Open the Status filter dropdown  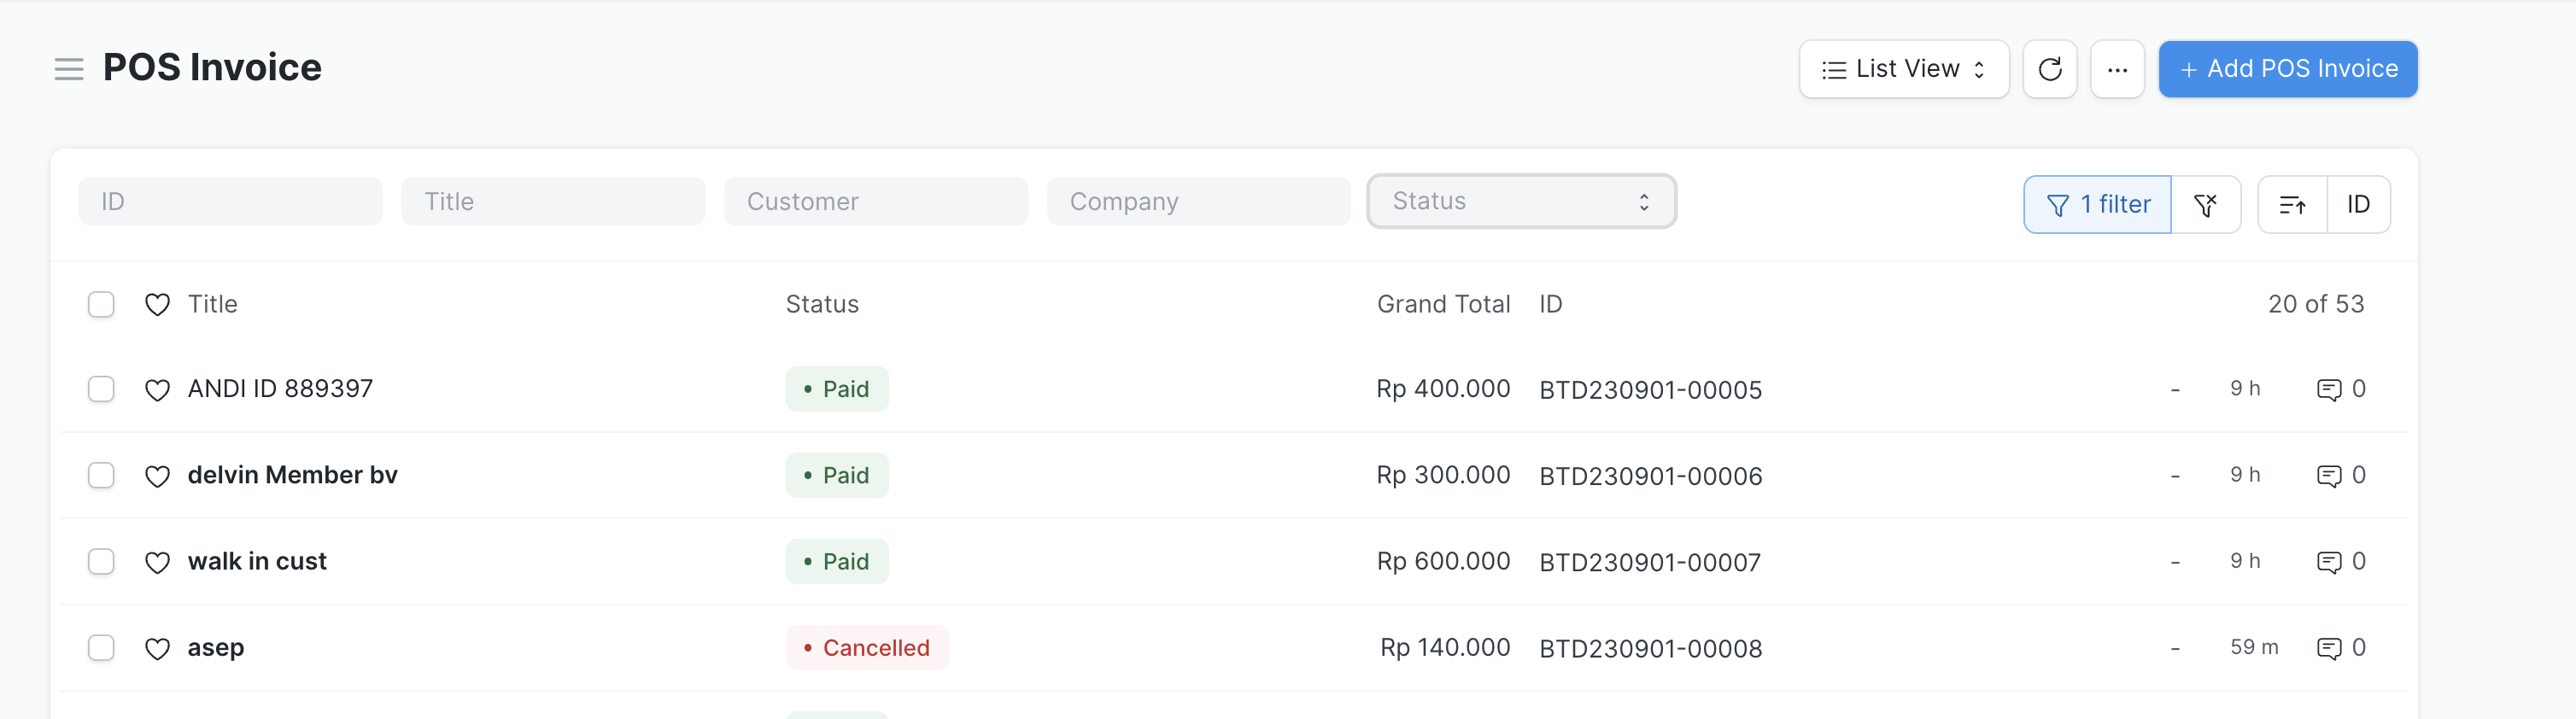click(1521, 201)
